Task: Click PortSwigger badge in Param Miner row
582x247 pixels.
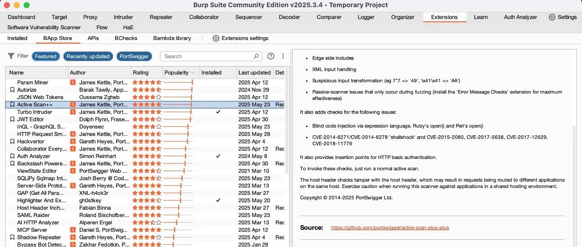Action: tap(73, 83)
